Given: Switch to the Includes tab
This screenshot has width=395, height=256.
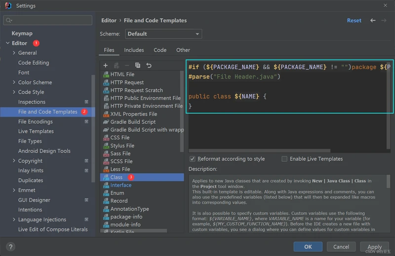Looking at the screenshot, I should click(x=134, y=50).
